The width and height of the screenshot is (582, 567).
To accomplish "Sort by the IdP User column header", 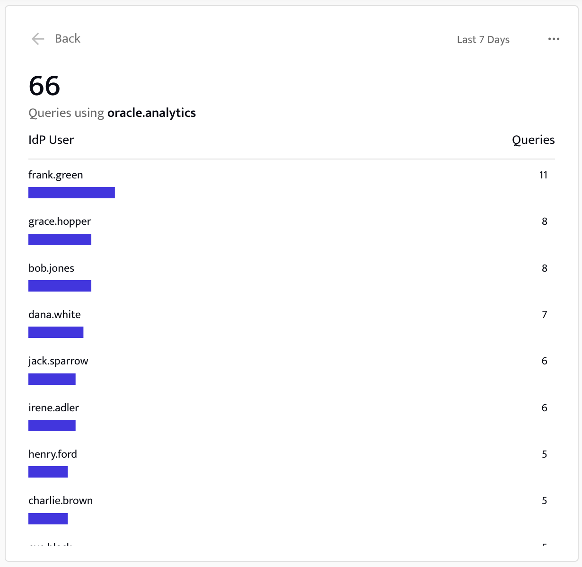I will 51,140.
